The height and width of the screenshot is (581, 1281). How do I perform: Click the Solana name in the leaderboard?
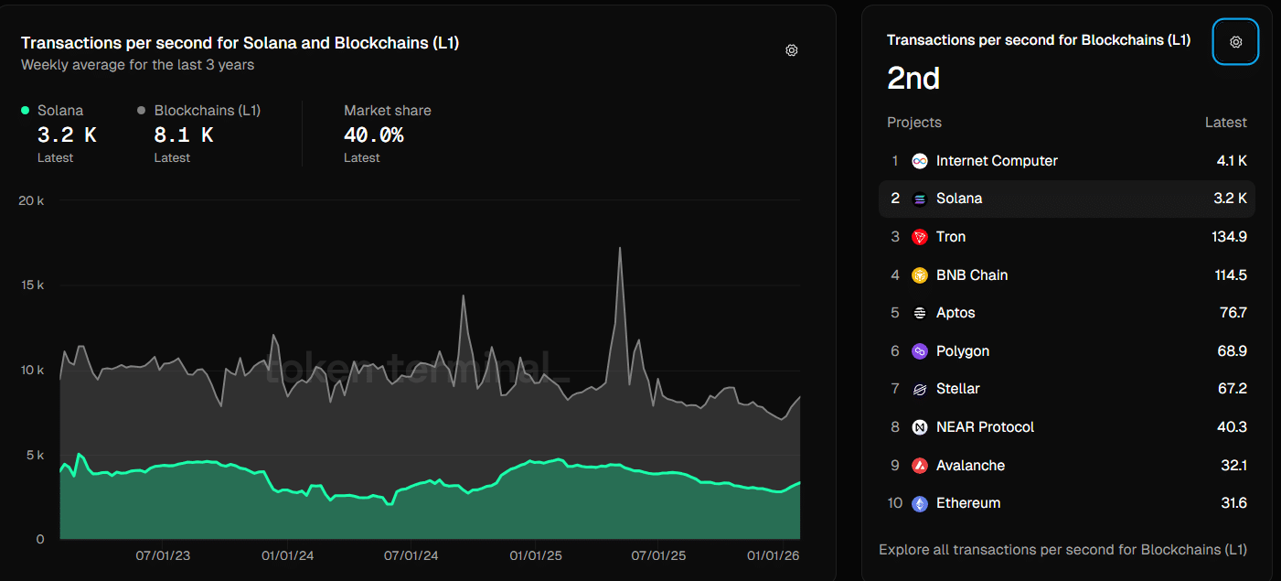tap(959, 198)
